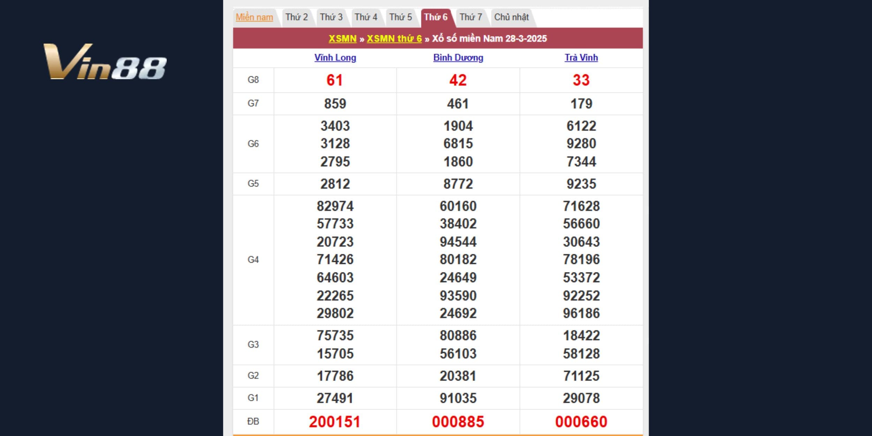The height and width of the screenshot is (436, 872).
Task: Click G8 result 61 for Vĩnh Long
Action: (334, 80)
